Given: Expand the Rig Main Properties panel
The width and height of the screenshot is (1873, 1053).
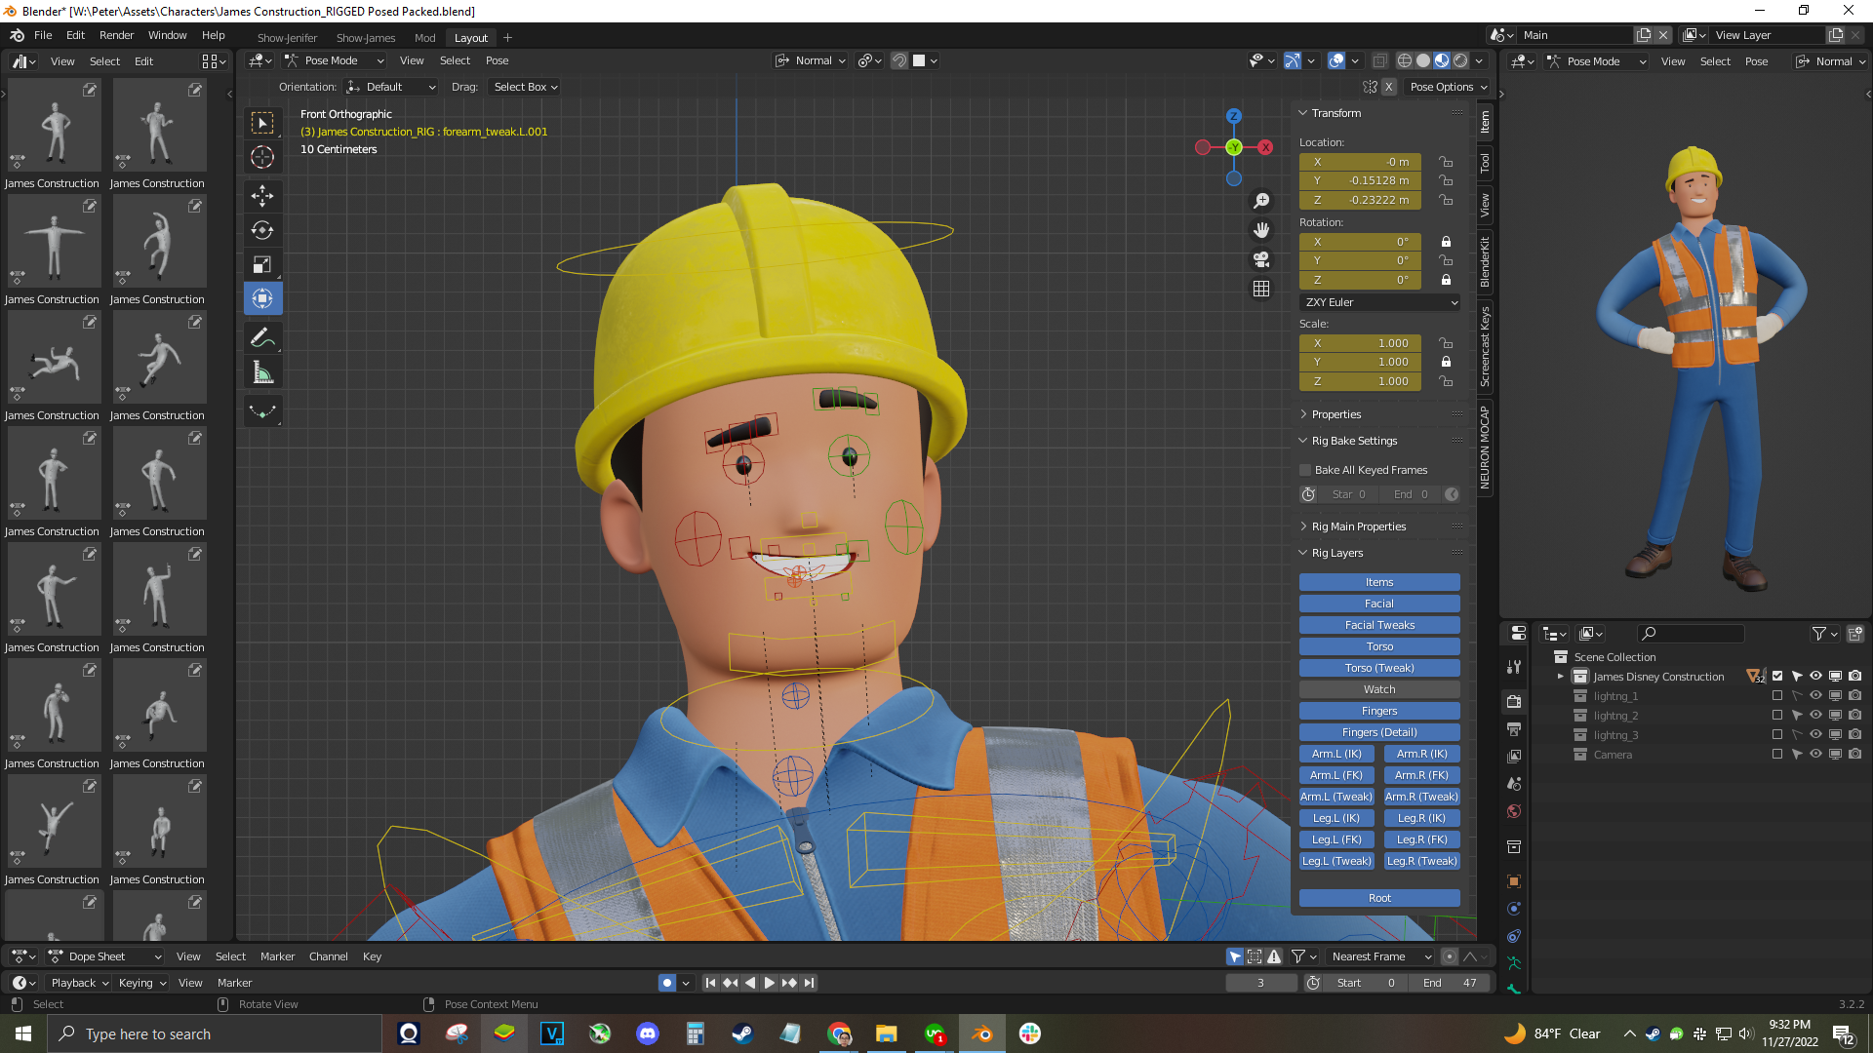Looking at the screenshot, I should point(1358,526).
